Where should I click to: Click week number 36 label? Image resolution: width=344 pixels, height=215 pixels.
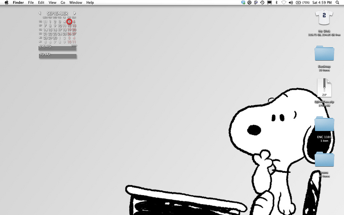[40, 21]
